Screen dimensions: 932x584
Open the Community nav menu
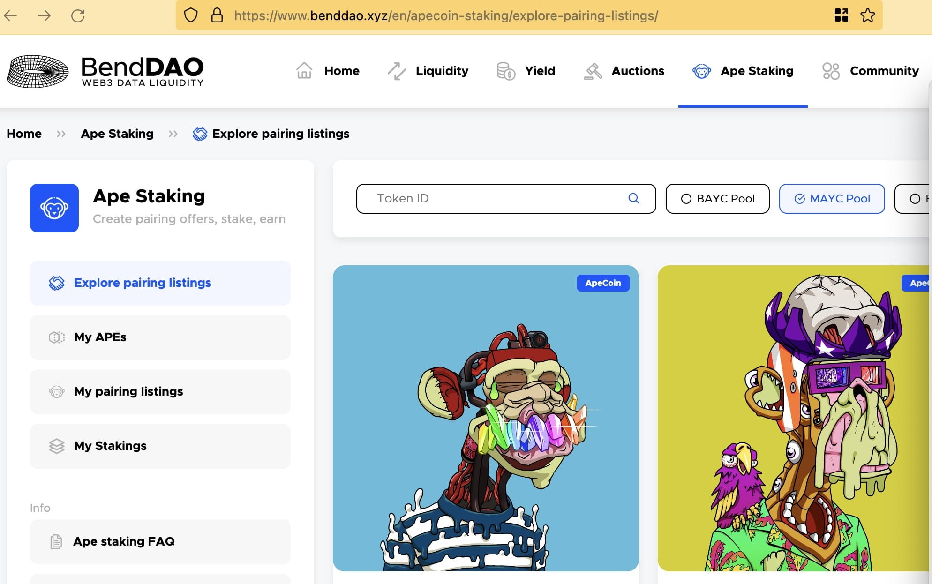click(x=871, y=71)
